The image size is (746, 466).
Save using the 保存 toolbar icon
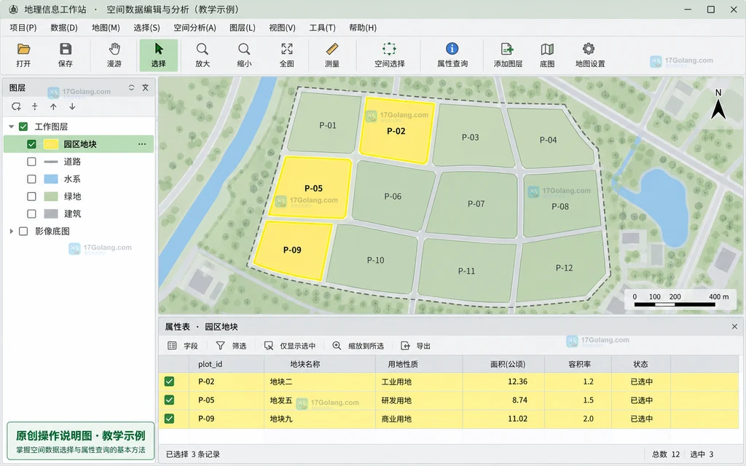[65, 55]
